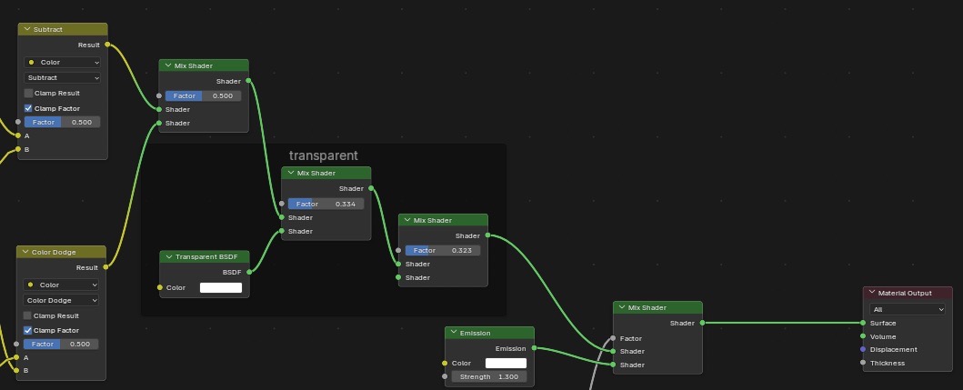This screenshot has width=963, height=390.
Task: Open the Color data type dropdown in Subtract node
Action: pos(62,62)
